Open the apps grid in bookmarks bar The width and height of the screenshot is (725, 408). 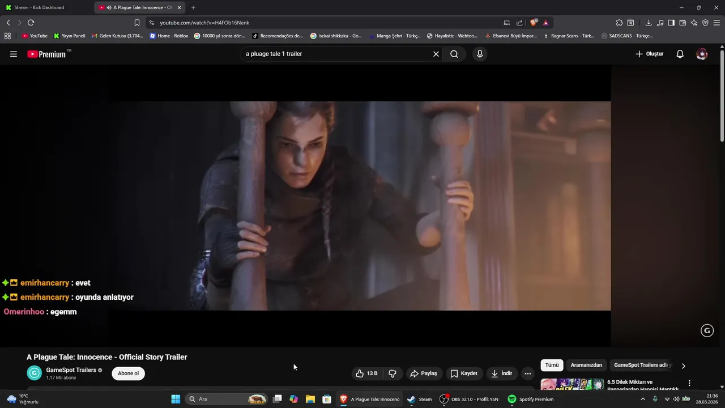[x=7, y=36]
